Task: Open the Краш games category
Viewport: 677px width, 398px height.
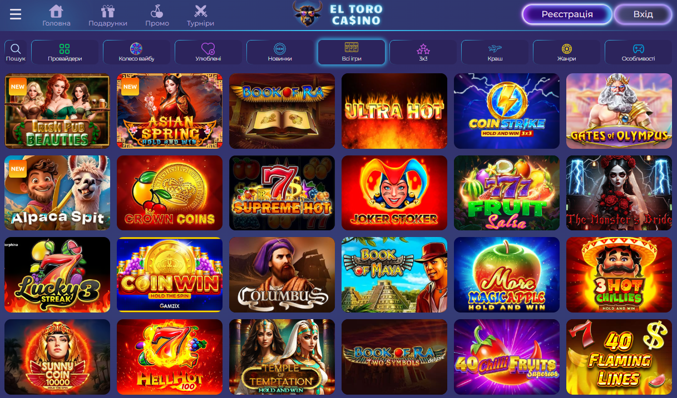Action: (x=495, y=52)
